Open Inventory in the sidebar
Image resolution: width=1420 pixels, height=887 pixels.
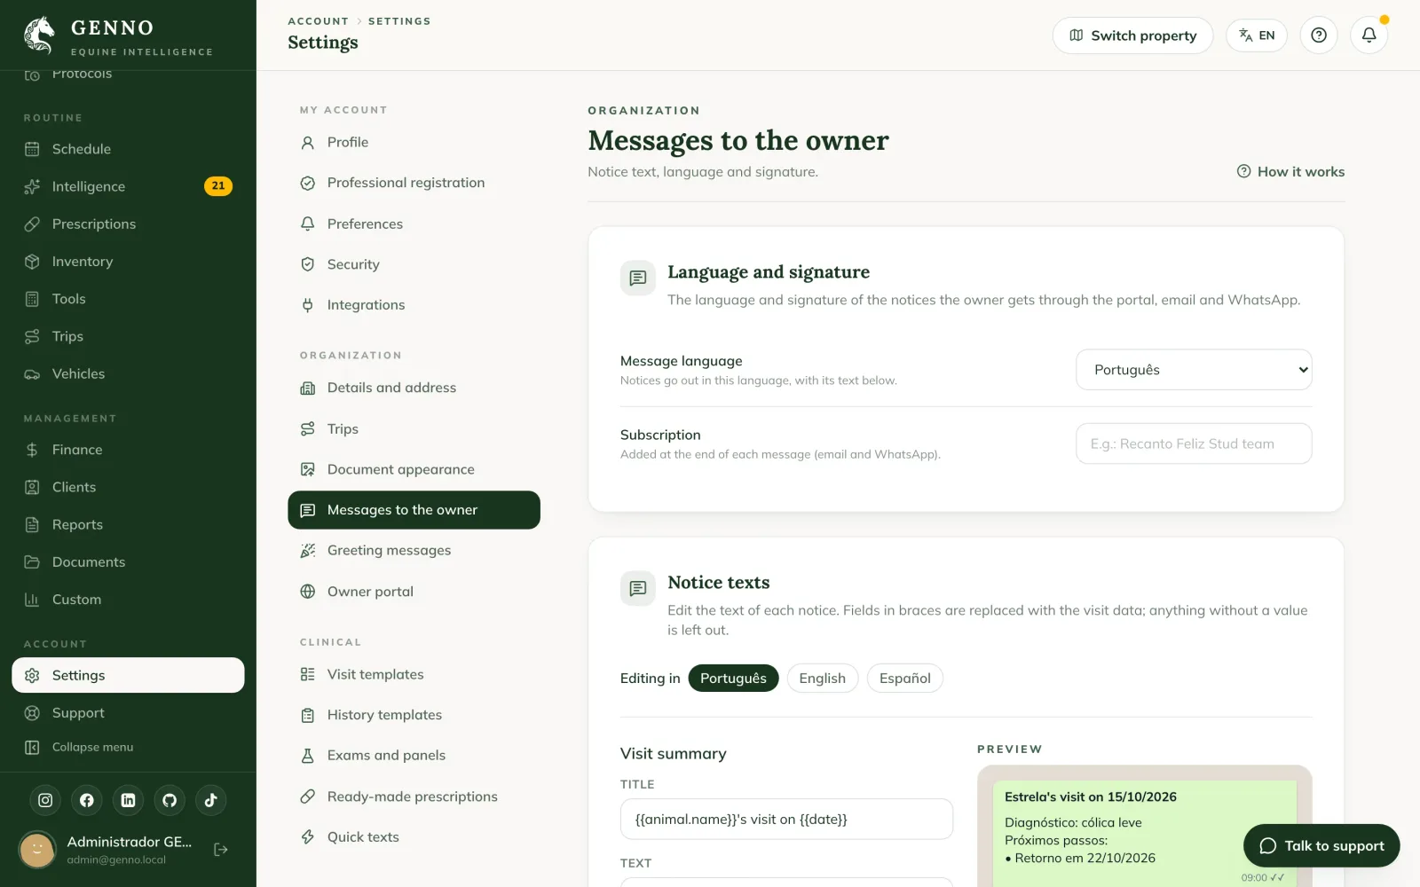[x=128, y=262]
